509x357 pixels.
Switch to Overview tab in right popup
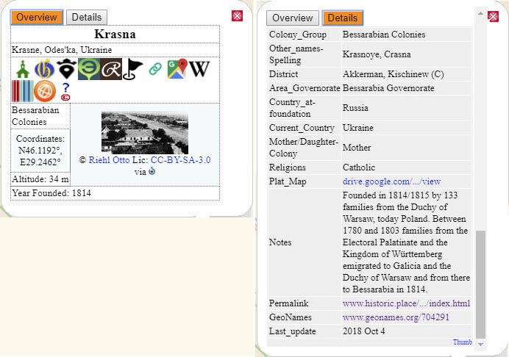pos(293,18)
